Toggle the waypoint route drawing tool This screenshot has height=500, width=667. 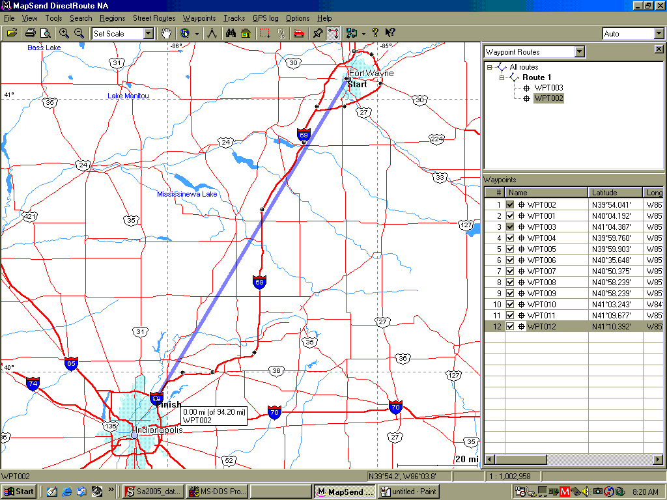point(333,33)
